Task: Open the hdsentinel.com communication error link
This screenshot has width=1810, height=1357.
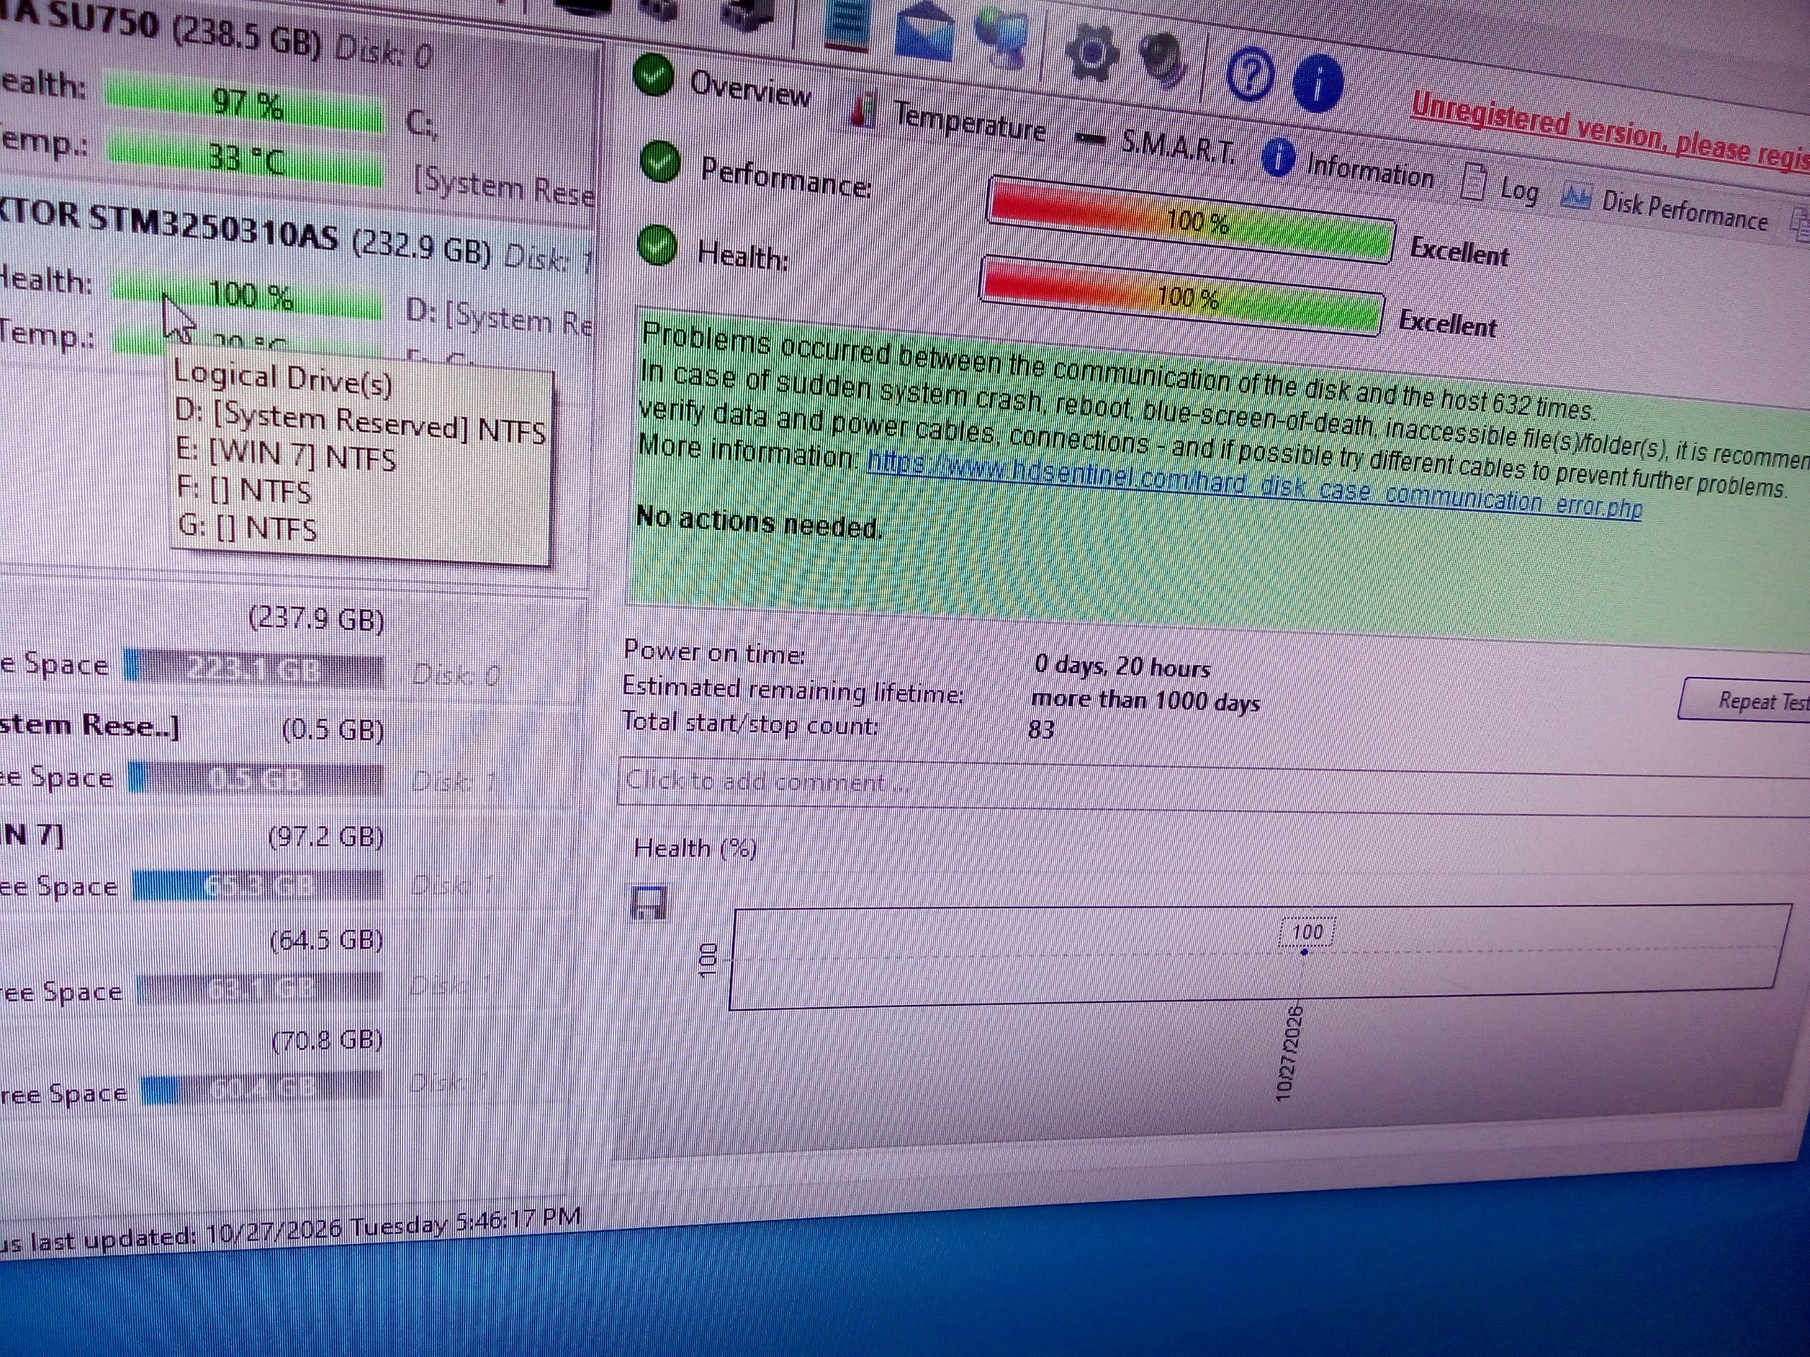Action: click(1254, 484)
